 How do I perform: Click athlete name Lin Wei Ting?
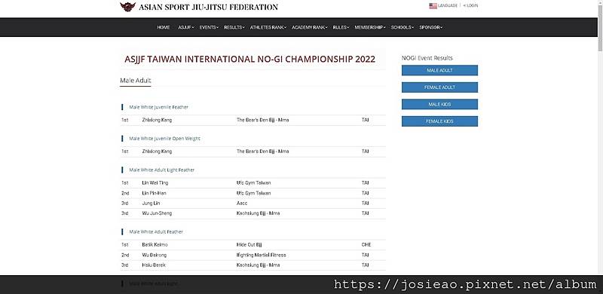tap(155, 182)
